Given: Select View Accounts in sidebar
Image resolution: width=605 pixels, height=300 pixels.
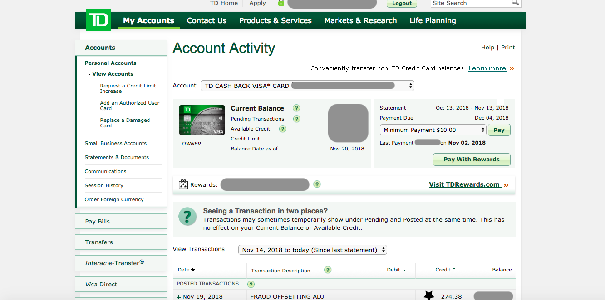Looking at the screenshot, I should click(x=113, y=74).
